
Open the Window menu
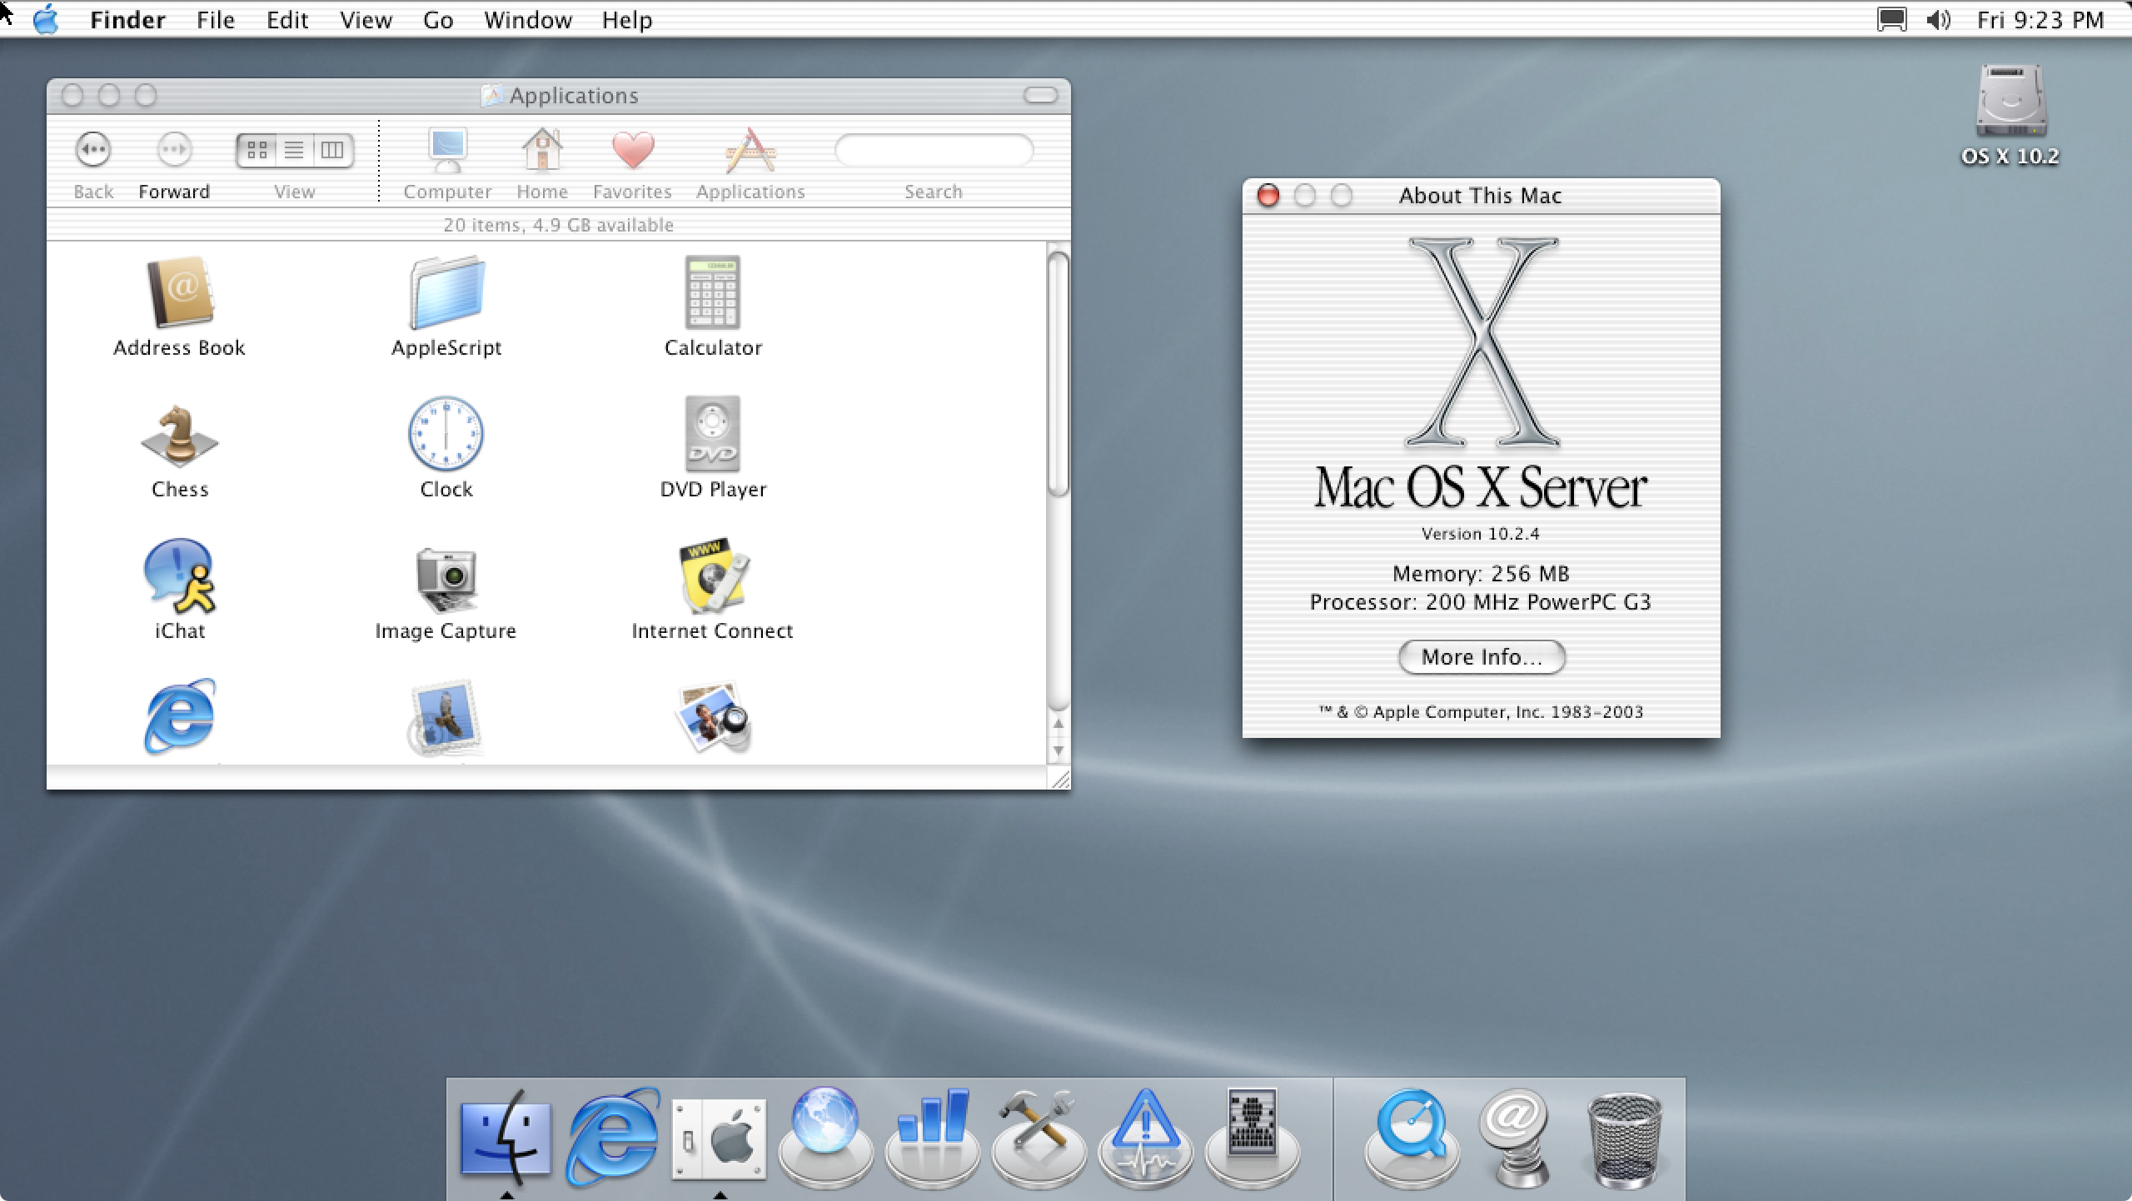(528, 20)
